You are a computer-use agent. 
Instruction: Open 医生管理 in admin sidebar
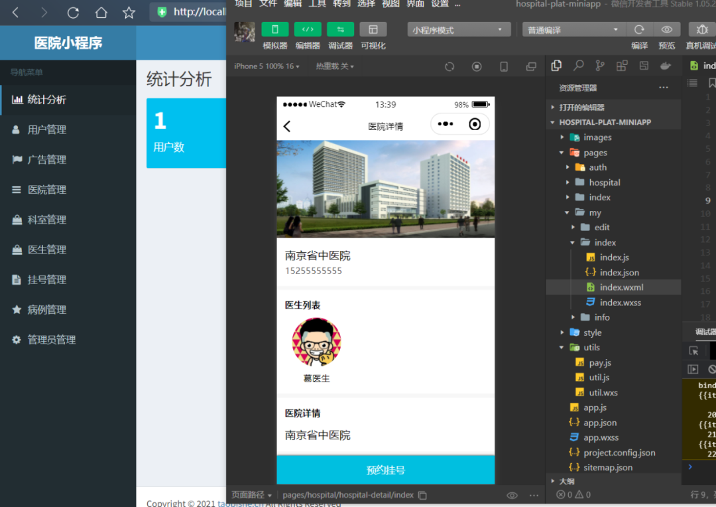(x=68, y=250)
